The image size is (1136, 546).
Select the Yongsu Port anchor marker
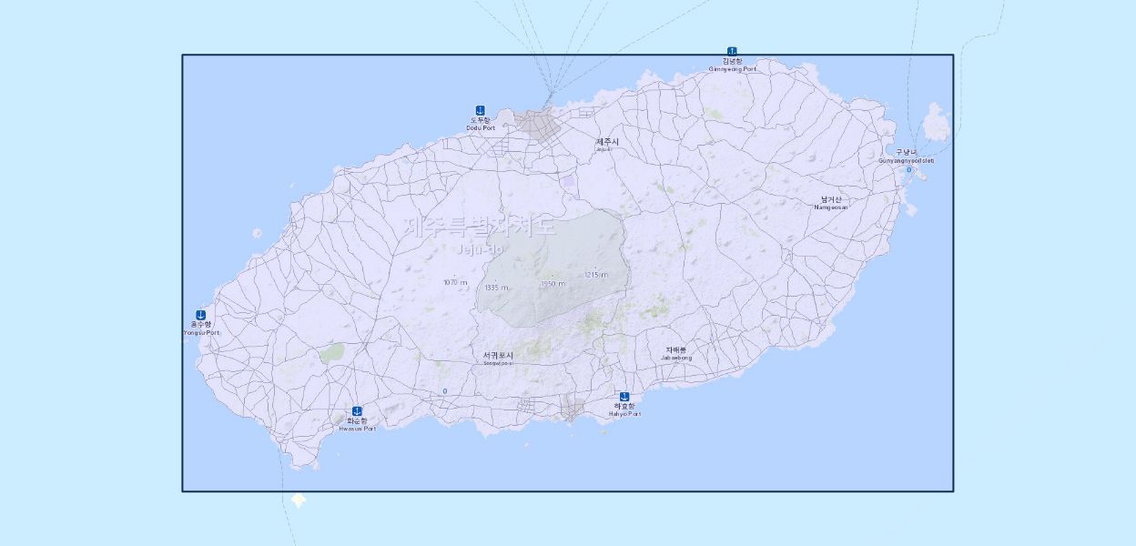(200, 315)
